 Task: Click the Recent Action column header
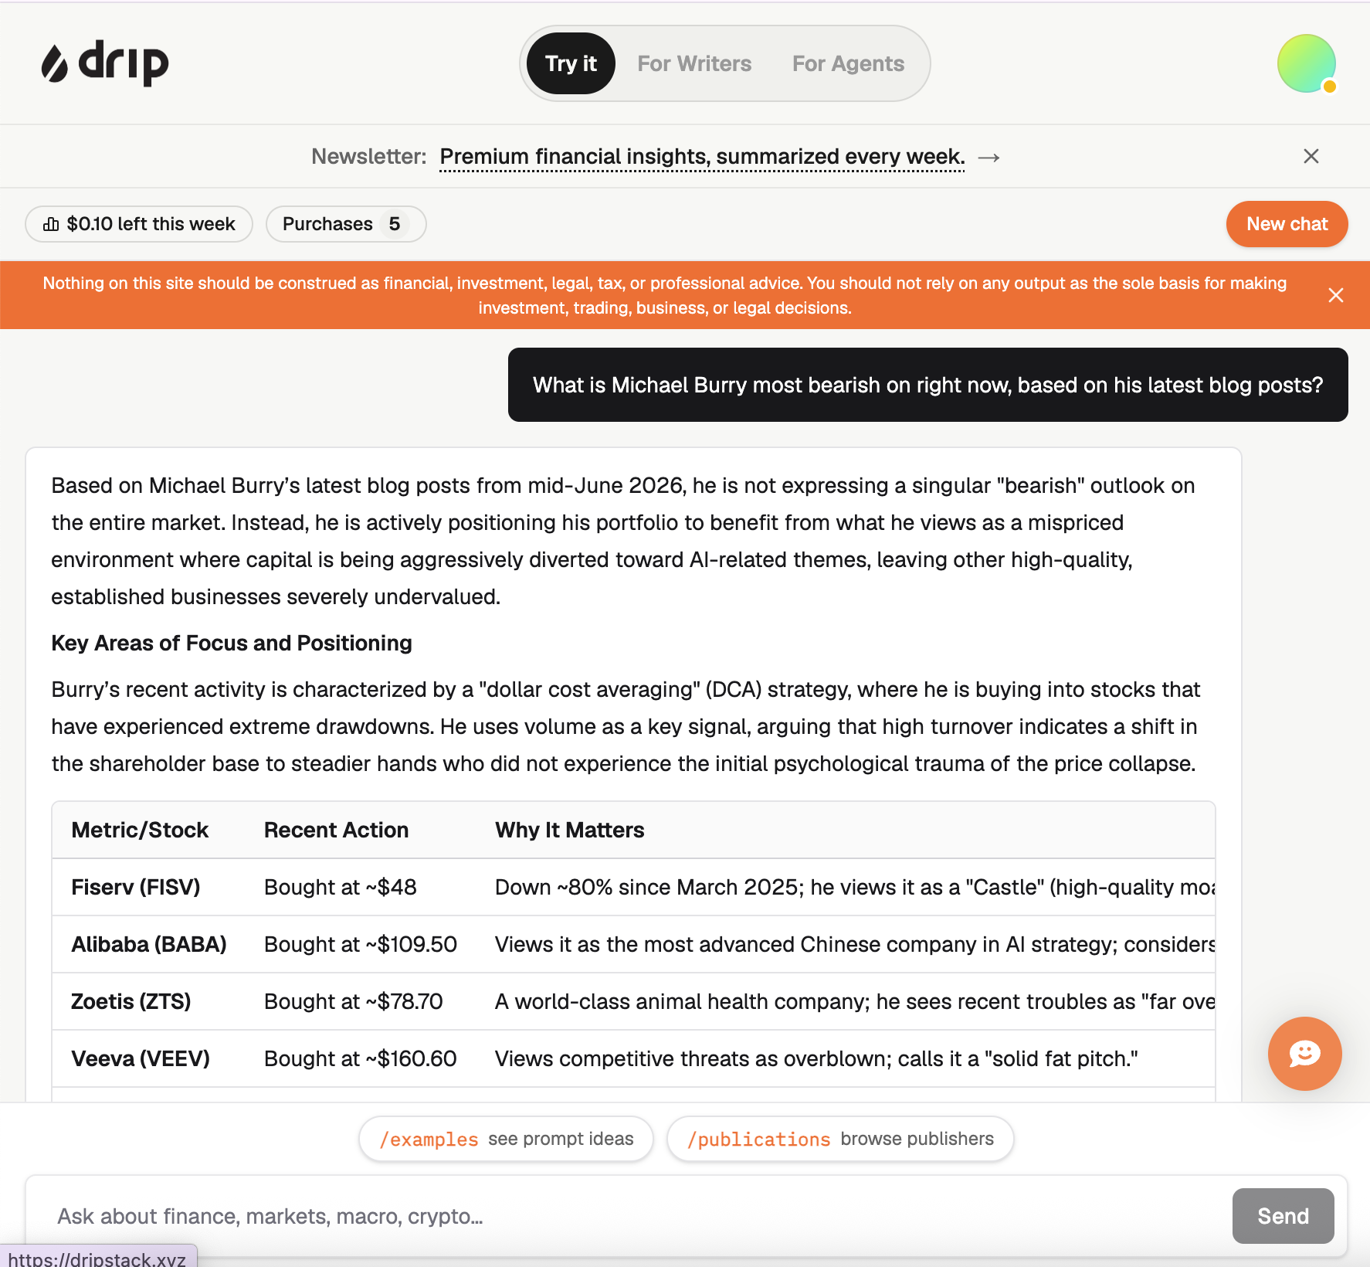[x=336, y=830]
